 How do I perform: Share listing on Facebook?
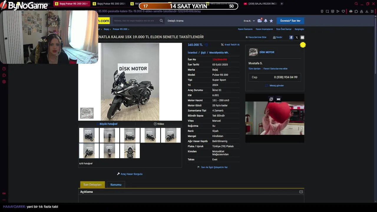coord(291,37)
